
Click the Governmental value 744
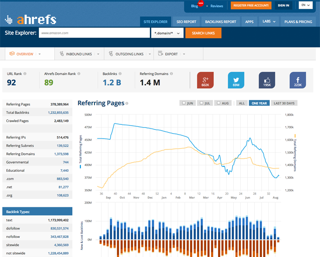[x=66, y=162]
